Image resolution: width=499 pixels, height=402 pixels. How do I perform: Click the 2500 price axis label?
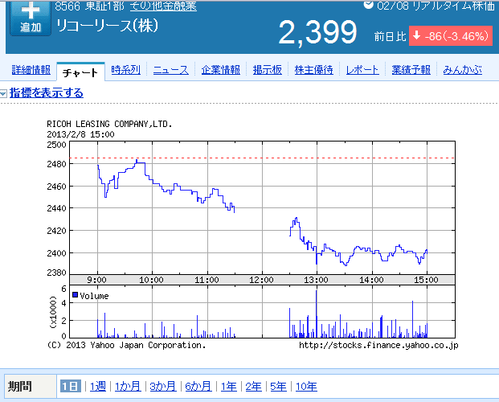pyautogui.click(x=56, y=145)
